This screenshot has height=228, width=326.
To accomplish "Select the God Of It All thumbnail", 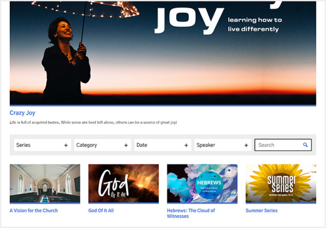I will click(123, 183).
